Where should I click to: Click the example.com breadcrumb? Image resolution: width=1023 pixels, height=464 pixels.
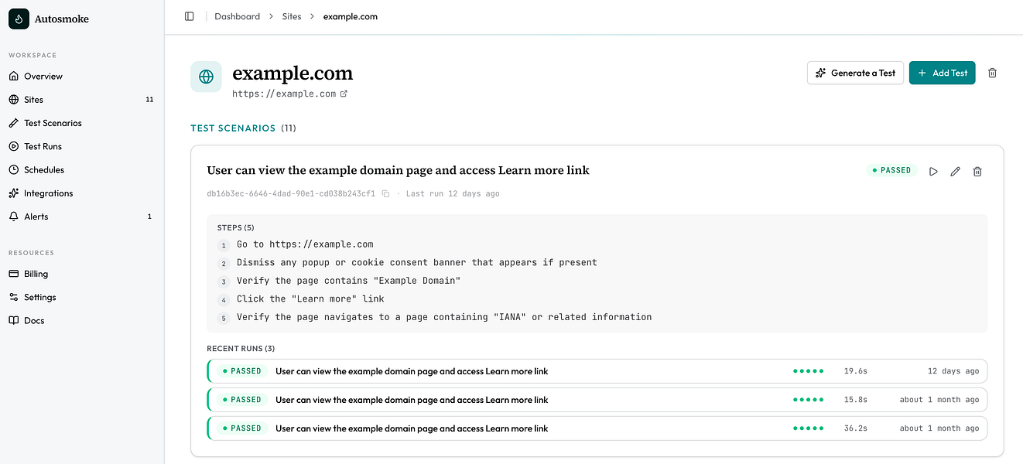click(351, 16)
